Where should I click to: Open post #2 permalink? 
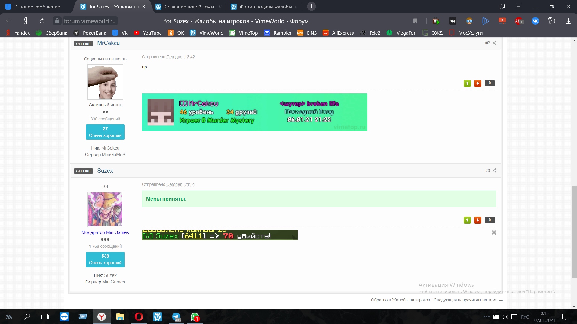pyautogui.click(x=487, y=43)
